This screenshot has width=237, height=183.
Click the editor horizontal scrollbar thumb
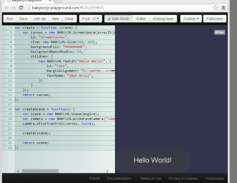click(x=40, y=171)
